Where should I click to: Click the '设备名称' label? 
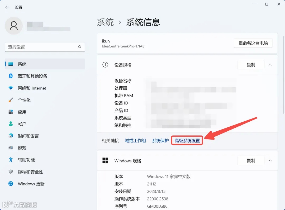coord(123,81)
